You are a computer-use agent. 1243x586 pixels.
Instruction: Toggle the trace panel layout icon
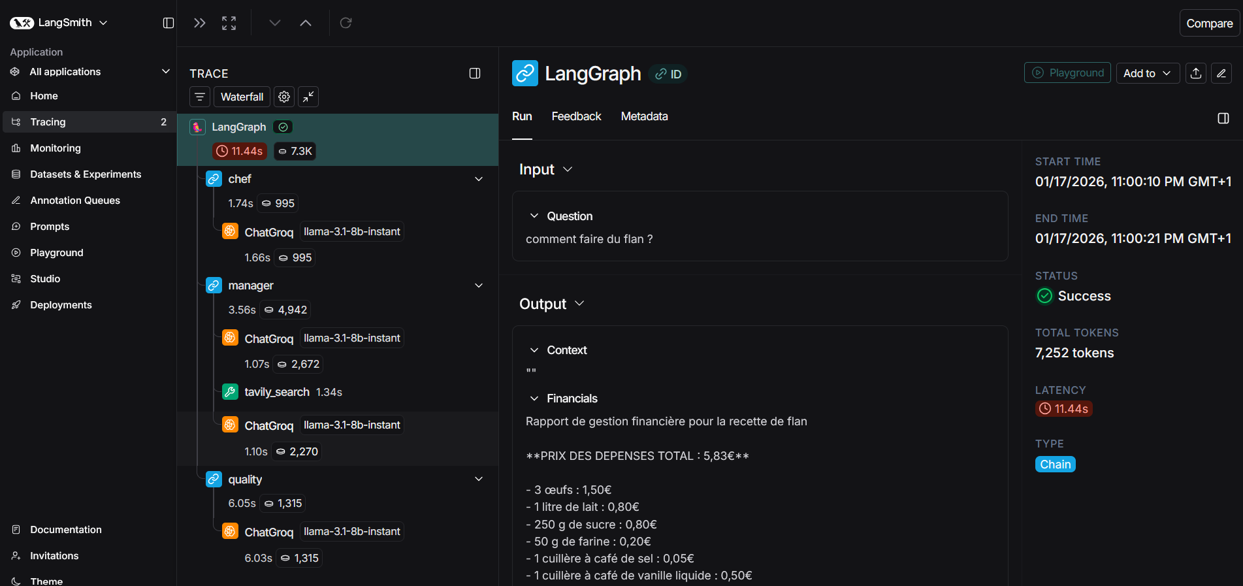475,73
